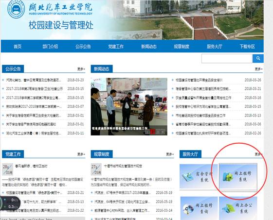Open the 部门介绍 nav item
The height and width of the screenshot is (220, 273).
coord(50,47)
